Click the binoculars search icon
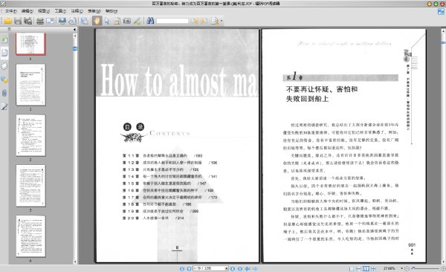Screen dimensions: 446x272 coord(150,21)
